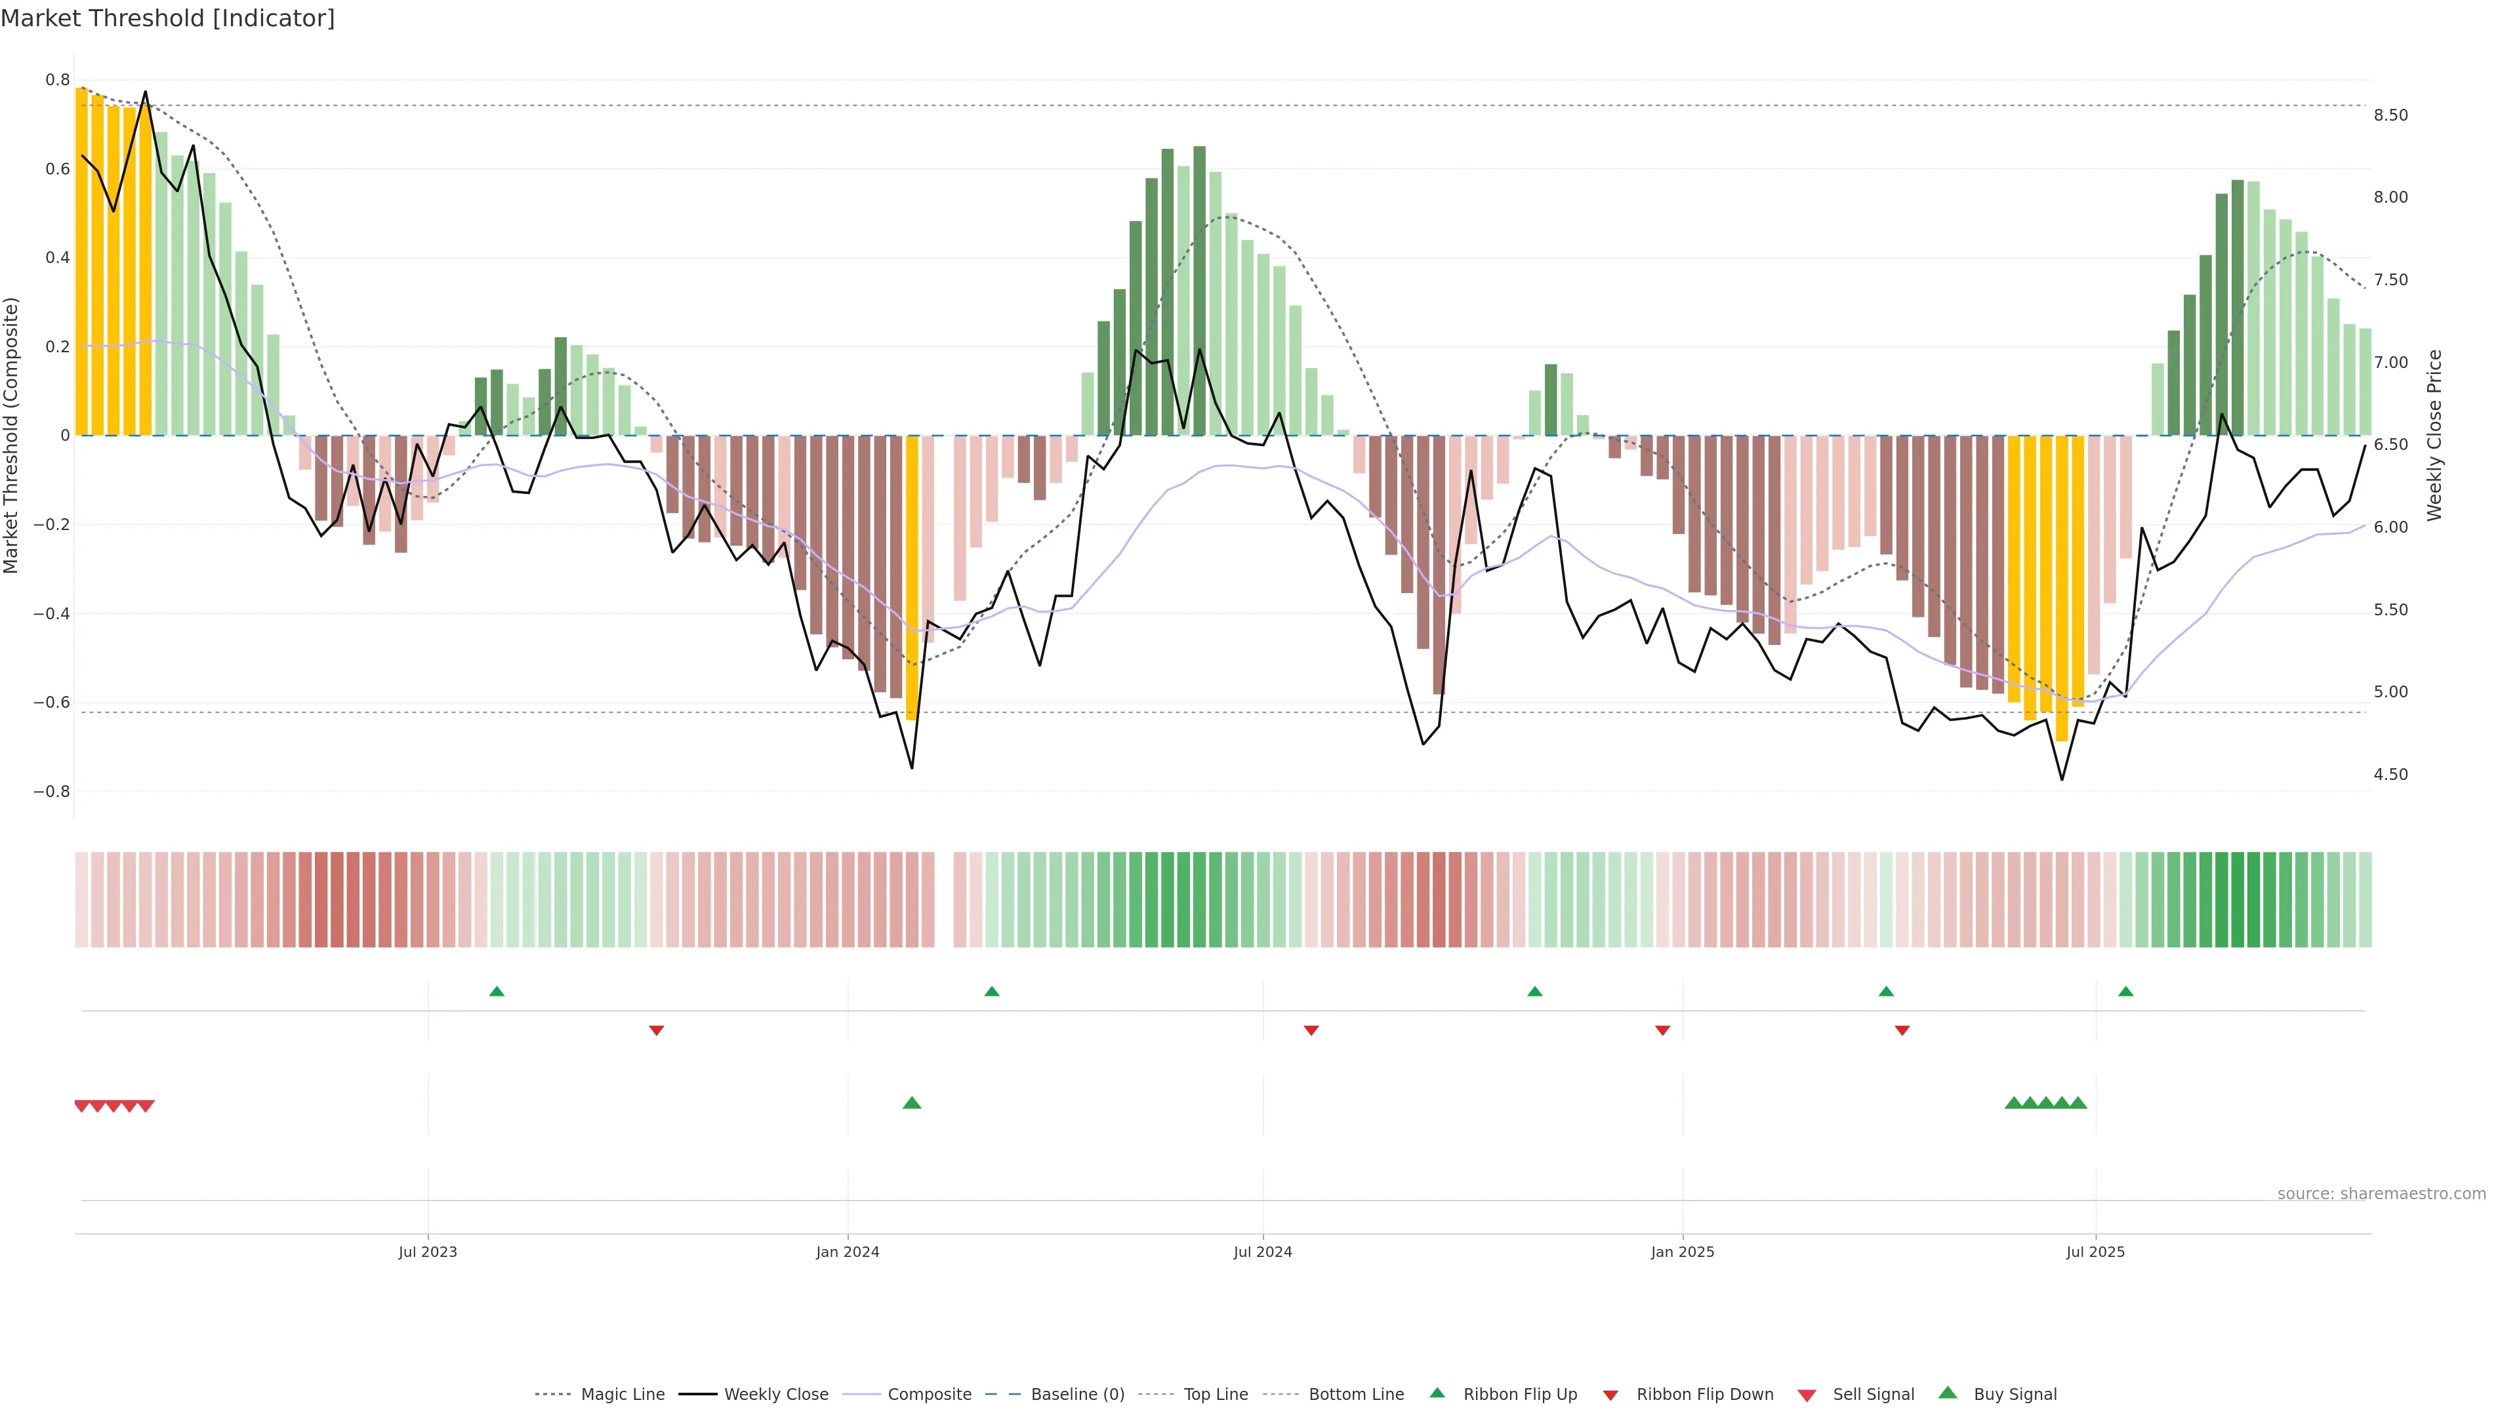
Task: Hide the Top Line series via legend
Action: [1216, 1395]
